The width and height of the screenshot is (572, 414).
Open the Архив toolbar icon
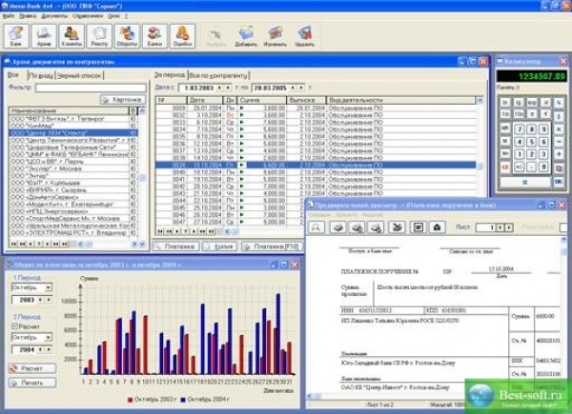44,36
